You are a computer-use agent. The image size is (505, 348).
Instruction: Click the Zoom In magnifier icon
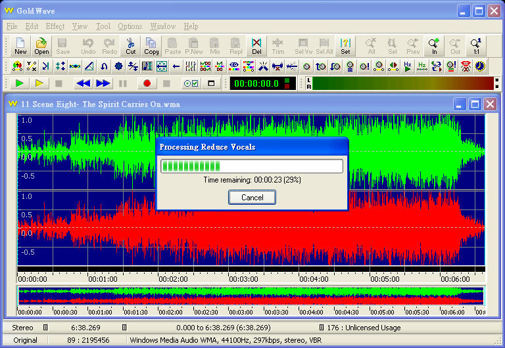tap(434, 46)
